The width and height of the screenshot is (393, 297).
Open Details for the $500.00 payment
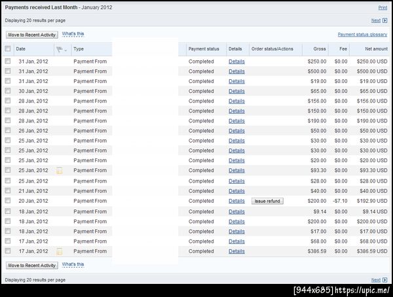click(x=236, y=71)
